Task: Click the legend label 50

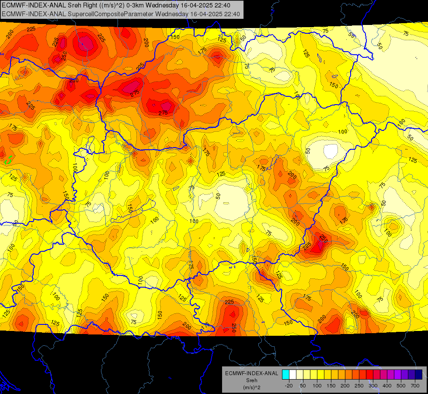Action: coord(303,386)
